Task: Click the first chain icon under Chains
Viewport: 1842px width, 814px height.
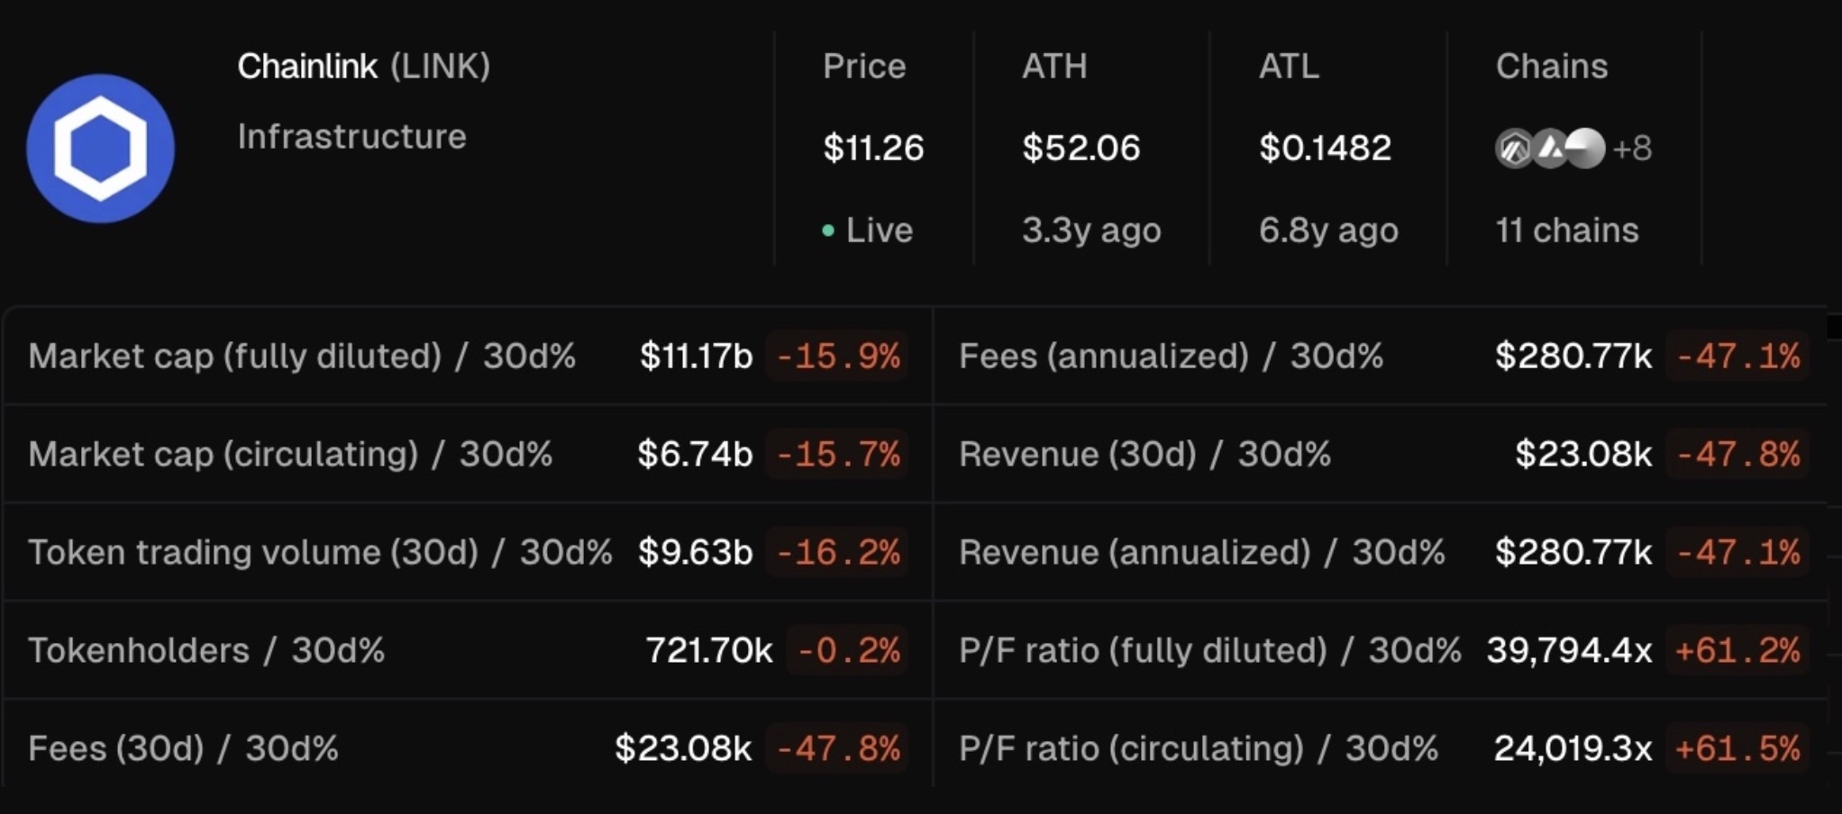Action: (x=1515, y=149)
